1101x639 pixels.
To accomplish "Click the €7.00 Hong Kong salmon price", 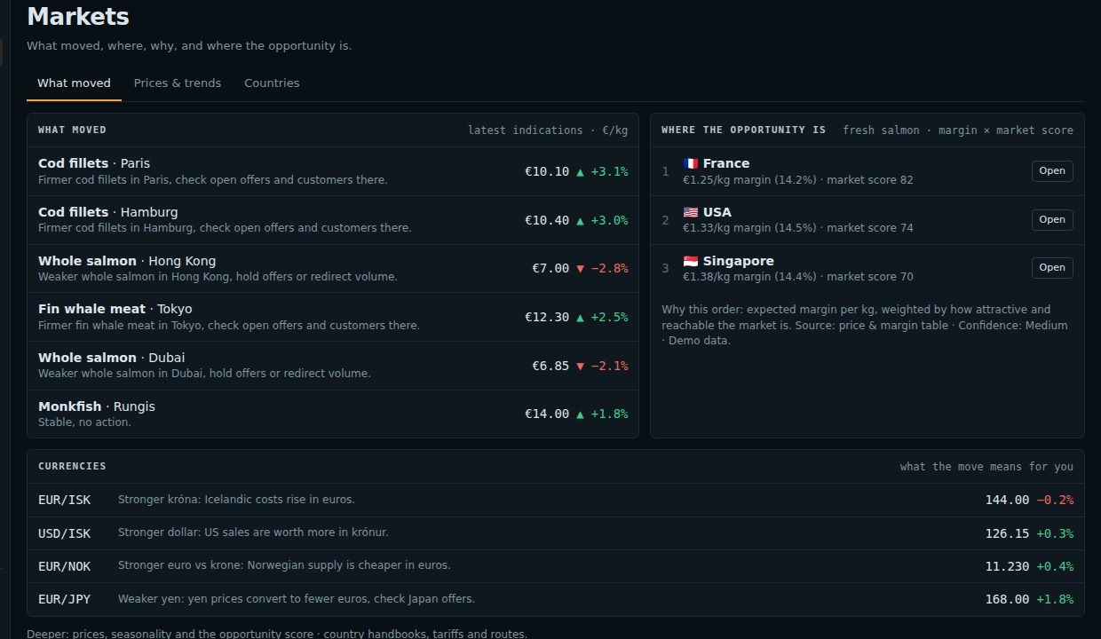I will coord(550,268).
